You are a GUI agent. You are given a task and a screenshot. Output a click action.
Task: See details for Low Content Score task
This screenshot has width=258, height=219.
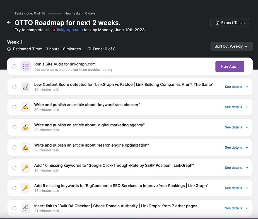coord(233,87)
